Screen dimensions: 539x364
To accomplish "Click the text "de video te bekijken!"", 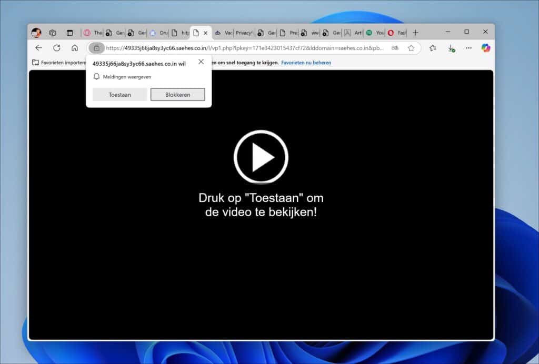I will coord(261,212).
